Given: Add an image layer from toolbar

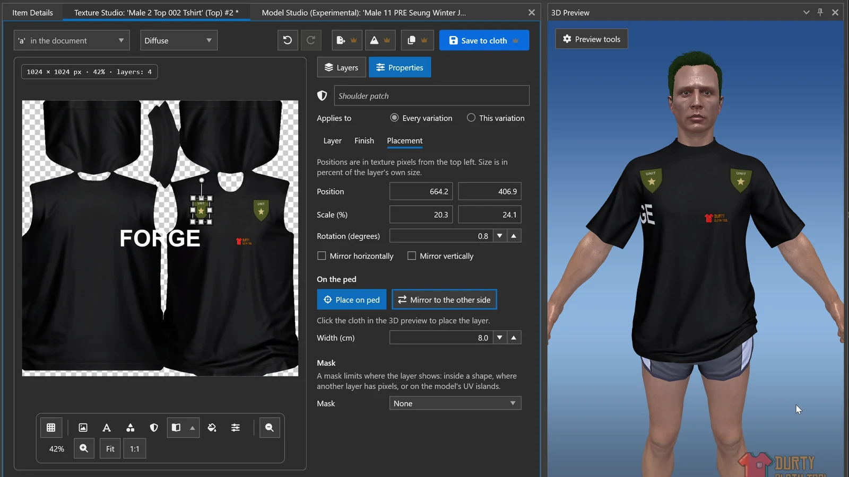Looking at the screenshot, I should point(83,428).
